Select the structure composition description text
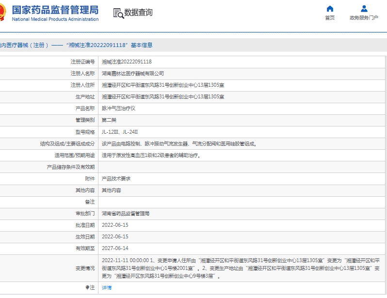387x298 pixels. click(x=179, y=144)
